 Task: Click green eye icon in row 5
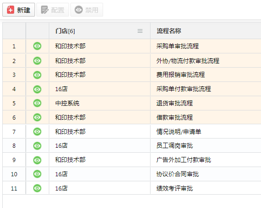37,103
